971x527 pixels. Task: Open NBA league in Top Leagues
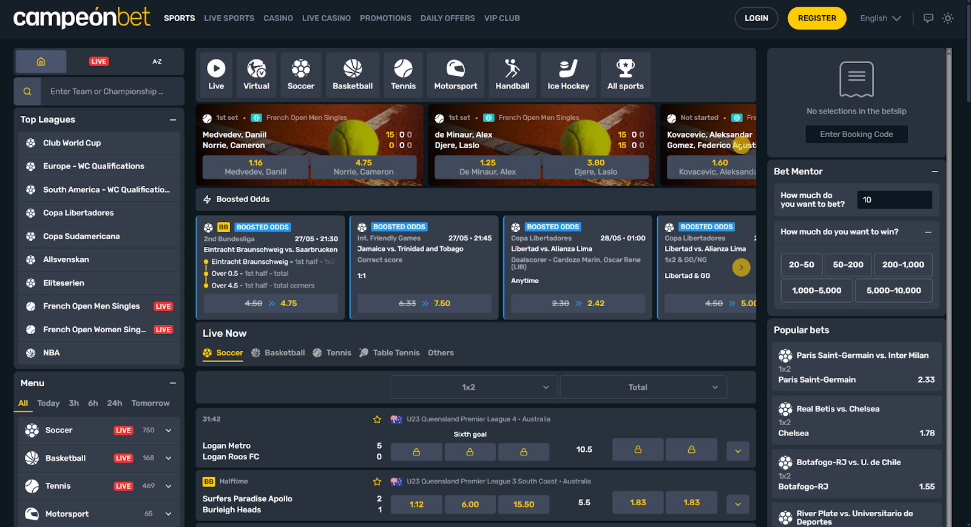pos(99,353)
